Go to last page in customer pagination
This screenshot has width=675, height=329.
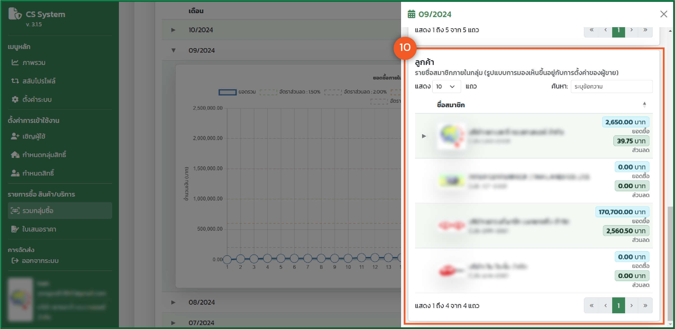click(x=645, y=305)
